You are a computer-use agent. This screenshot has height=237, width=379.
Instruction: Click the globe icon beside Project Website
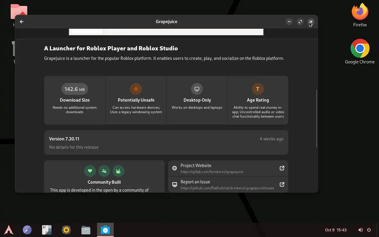point(175,168)
